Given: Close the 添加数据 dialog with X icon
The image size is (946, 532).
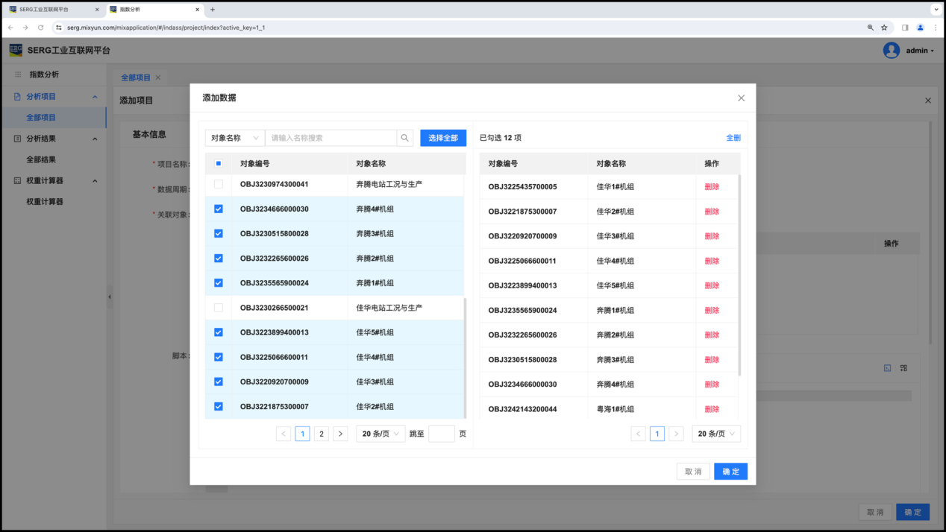Looking at the screenshot, I should click(741, 98).
